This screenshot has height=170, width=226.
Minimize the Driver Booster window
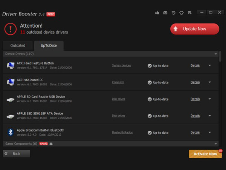coord(202,12)
